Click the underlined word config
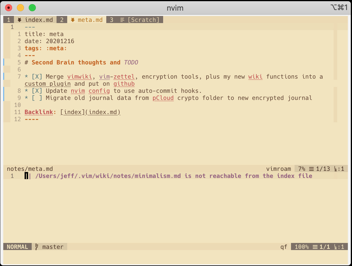 point(99,91)
